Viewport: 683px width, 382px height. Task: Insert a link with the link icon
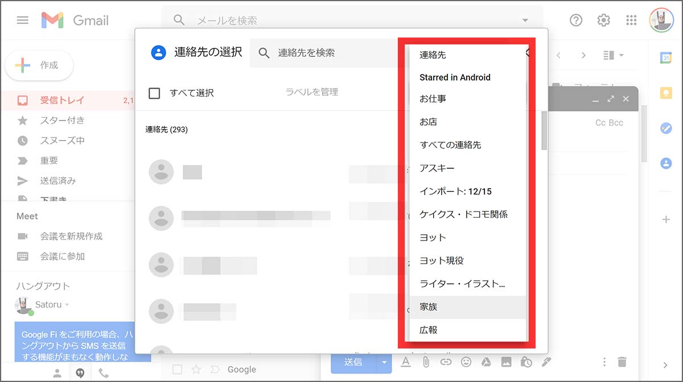446,362
